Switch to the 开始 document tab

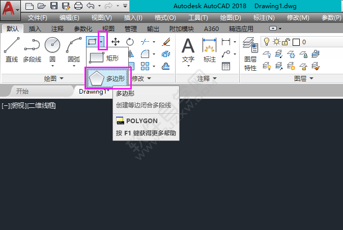pos(22,92)
